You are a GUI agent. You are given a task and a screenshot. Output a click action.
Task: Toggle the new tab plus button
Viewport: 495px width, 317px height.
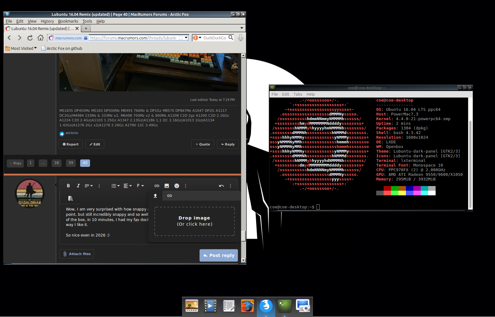pos(86,28)
